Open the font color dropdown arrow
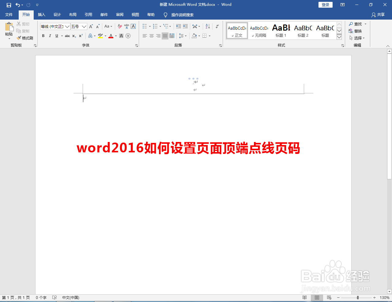 (x=115, y=36)
